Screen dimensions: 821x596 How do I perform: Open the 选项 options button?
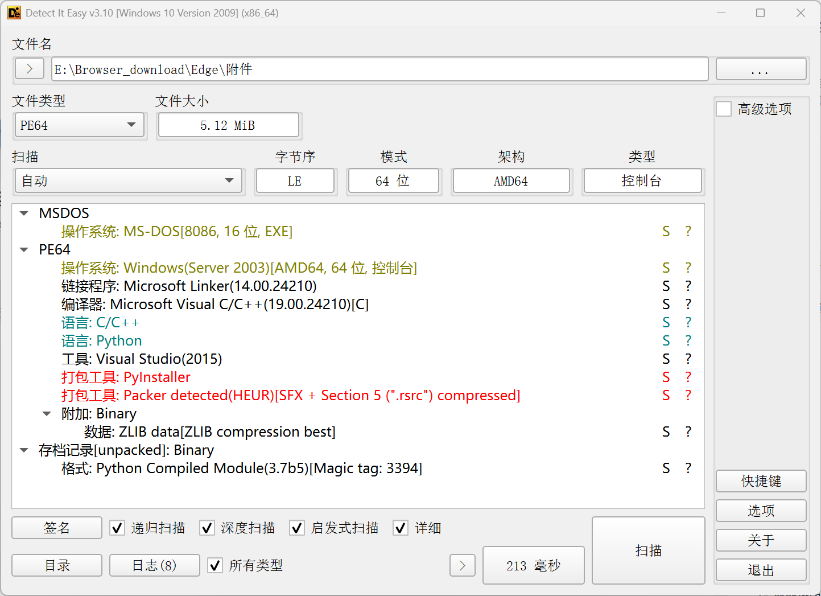(761, 511)
